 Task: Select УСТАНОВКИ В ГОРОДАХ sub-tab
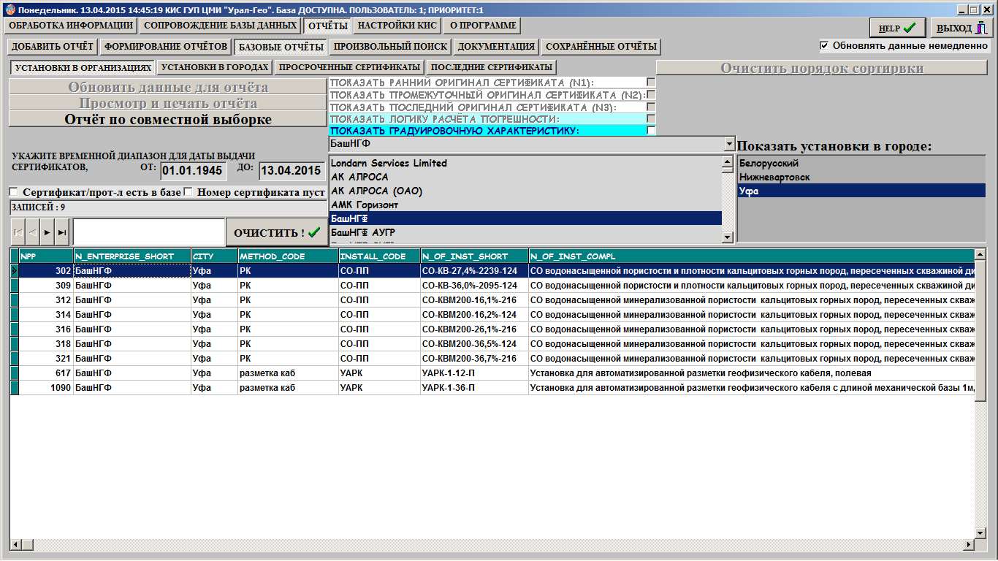(x=216, y=67)
